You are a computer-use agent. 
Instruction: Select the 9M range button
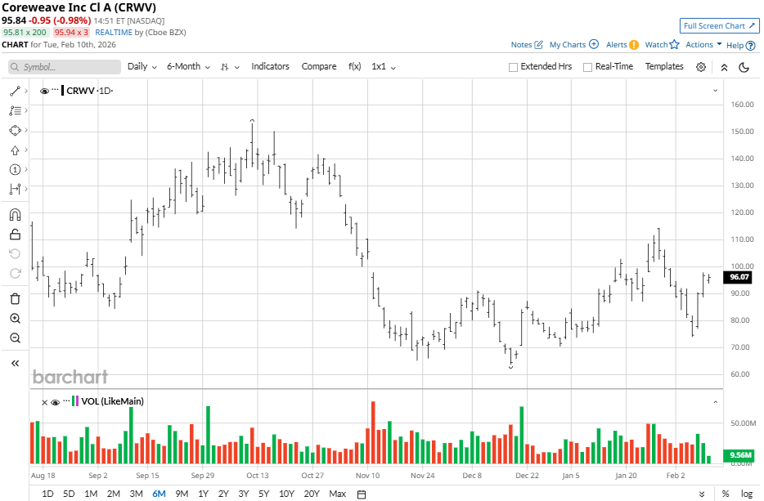(x=182, y=494)
